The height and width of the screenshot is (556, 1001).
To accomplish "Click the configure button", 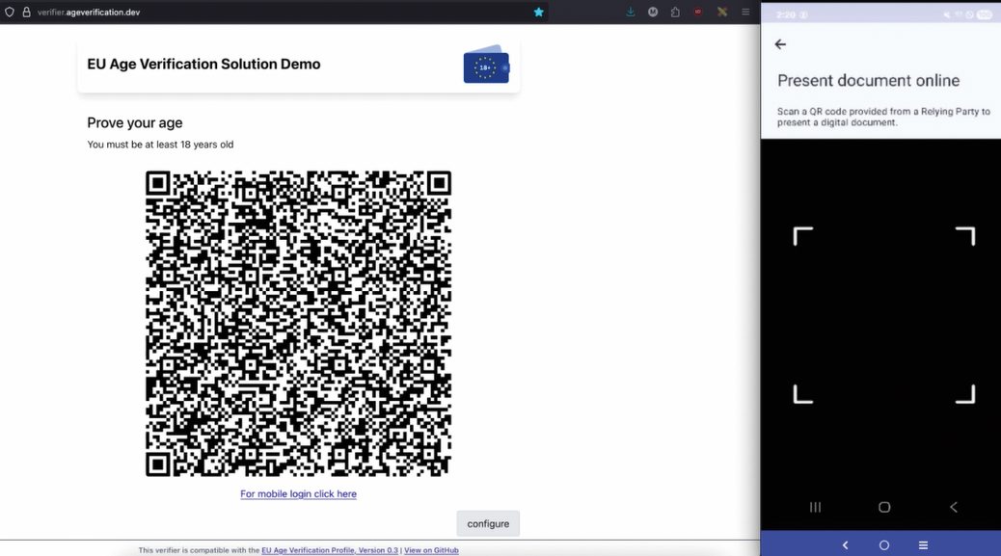I will 488,523.
